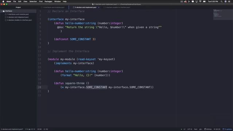Click the Siri icon in menu bar
The image size is (233, 131).
coord(225,1)
